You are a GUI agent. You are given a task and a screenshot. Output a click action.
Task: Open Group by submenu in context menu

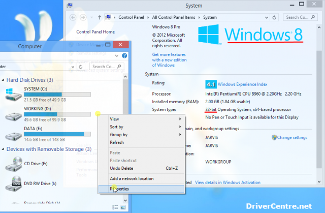click(141, 135)
